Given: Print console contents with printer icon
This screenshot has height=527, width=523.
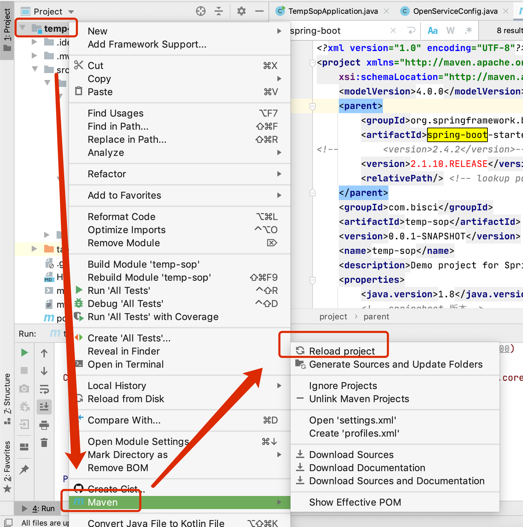Looking at the screenshot, I should point(44,425).
